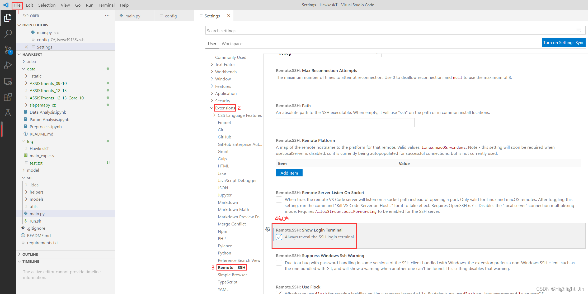The height and width of the screenshot is (294, 588).
Task: Open the Run and Debug view
Action: click(8, 65)
